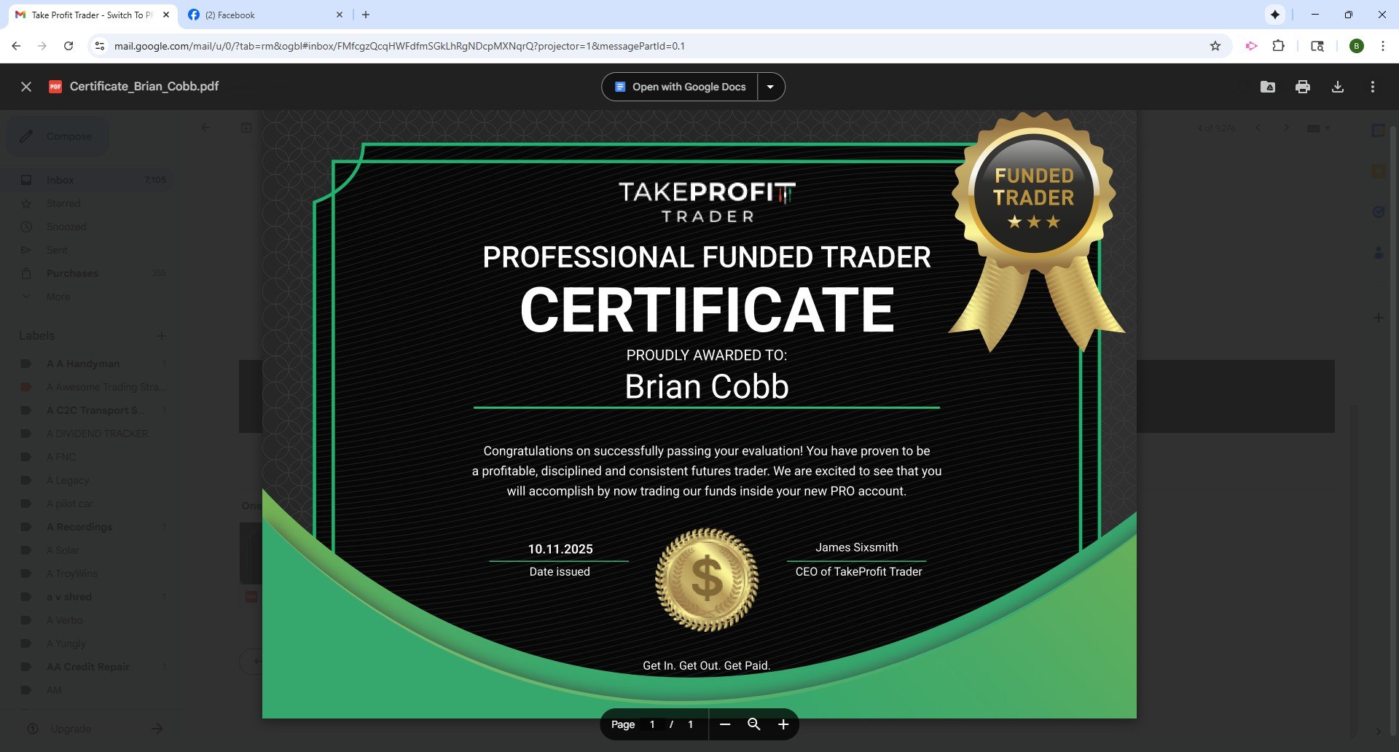Create a new label with the plus icon
This screenshot has width=1399, height=752.
click(x=162, y=336)
